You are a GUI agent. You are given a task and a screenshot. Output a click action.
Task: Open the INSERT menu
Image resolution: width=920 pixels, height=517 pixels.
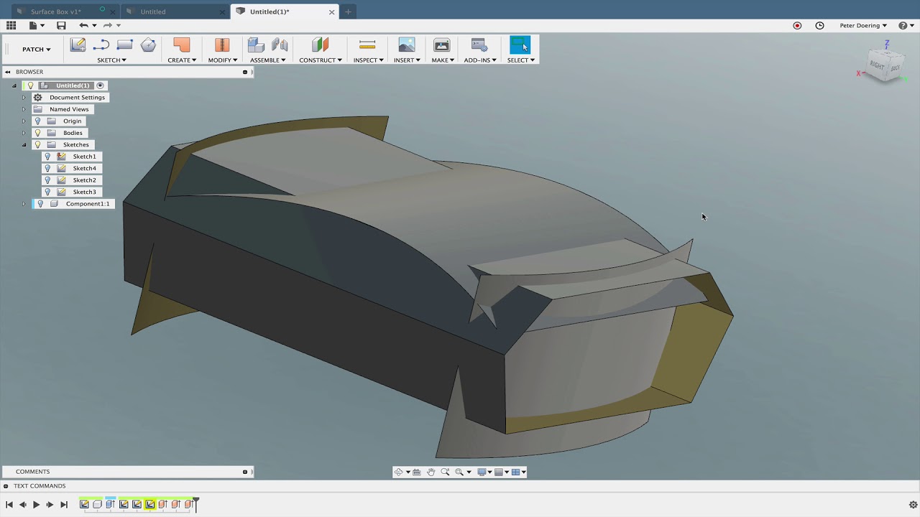(407, 60)
